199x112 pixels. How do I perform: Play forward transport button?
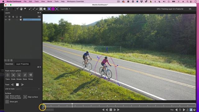pyautogui.click(x=118, y=110)
